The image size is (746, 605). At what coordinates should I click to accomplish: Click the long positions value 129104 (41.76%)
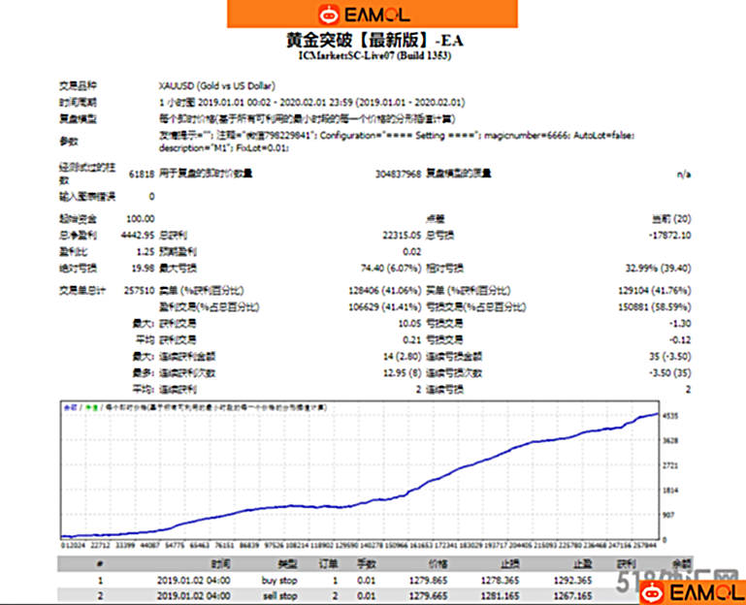(x=655, y=291)
